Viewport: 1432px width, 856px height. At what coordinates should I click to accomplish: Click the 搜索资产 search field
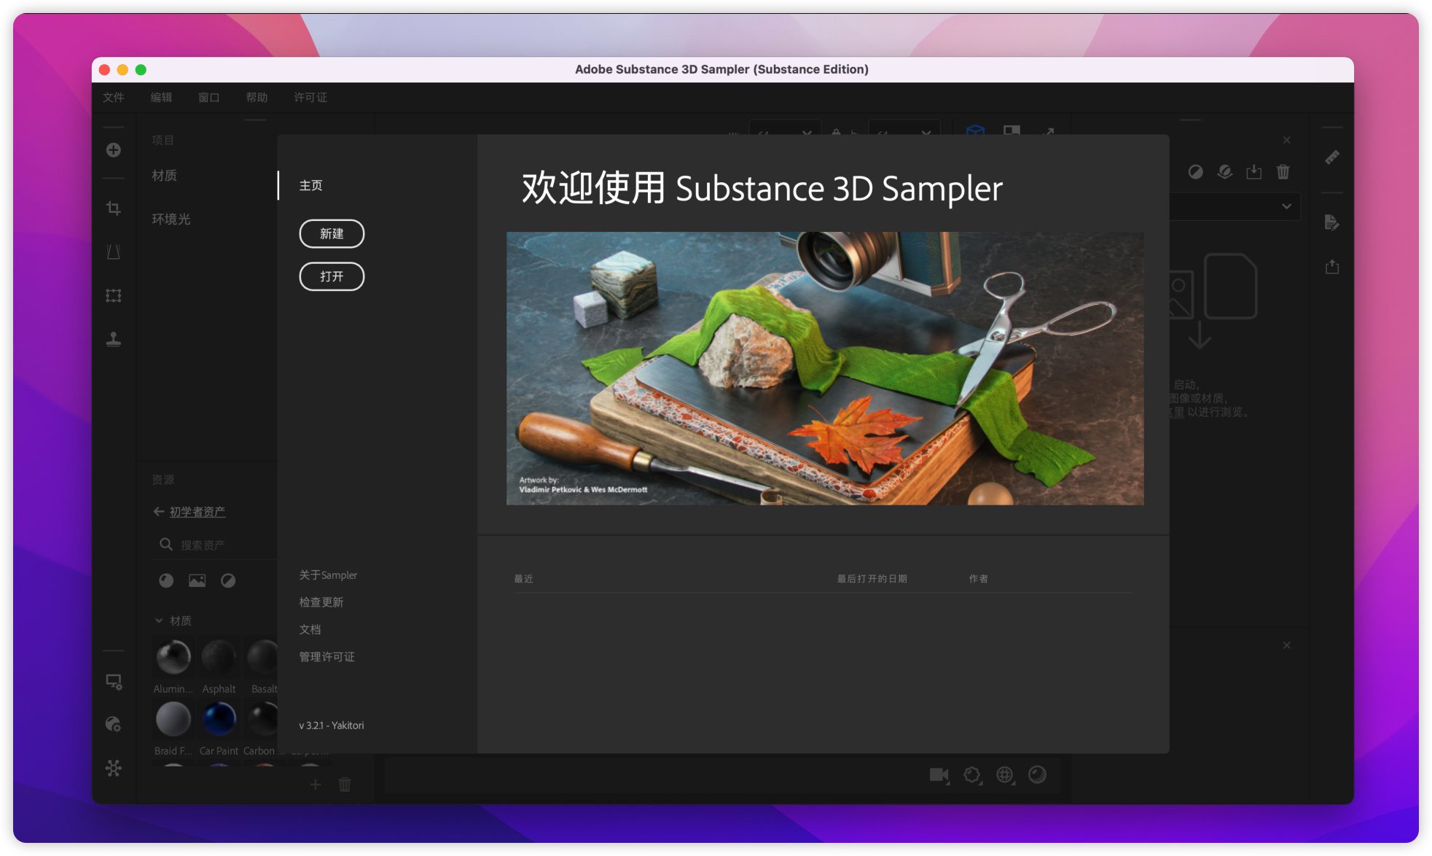216,545
